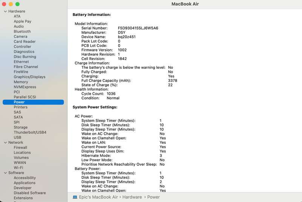
Task: Select Graphics/Displays entry
Action: (x=29, y=77)
